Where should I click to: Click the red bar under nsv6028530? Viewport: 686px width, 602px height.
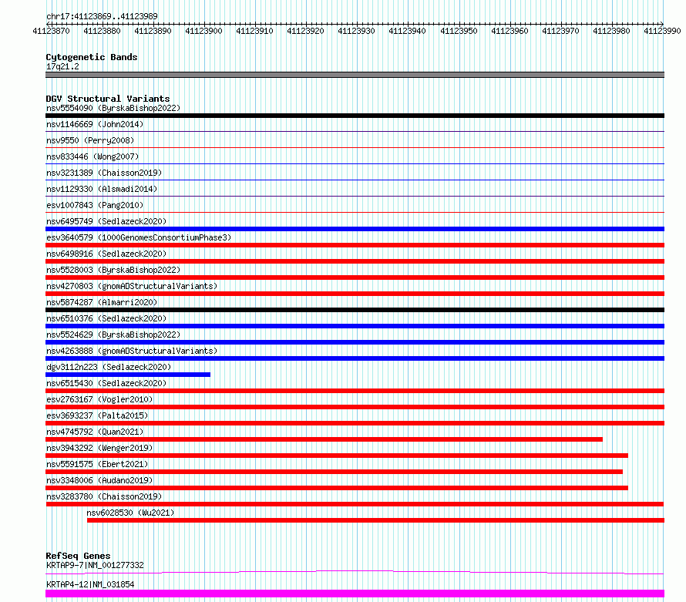tap(376, 520)
